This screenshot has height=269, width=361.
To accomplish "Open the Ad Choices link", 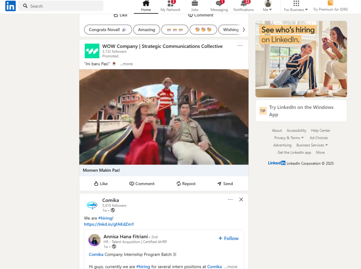I will pos(319,138).
